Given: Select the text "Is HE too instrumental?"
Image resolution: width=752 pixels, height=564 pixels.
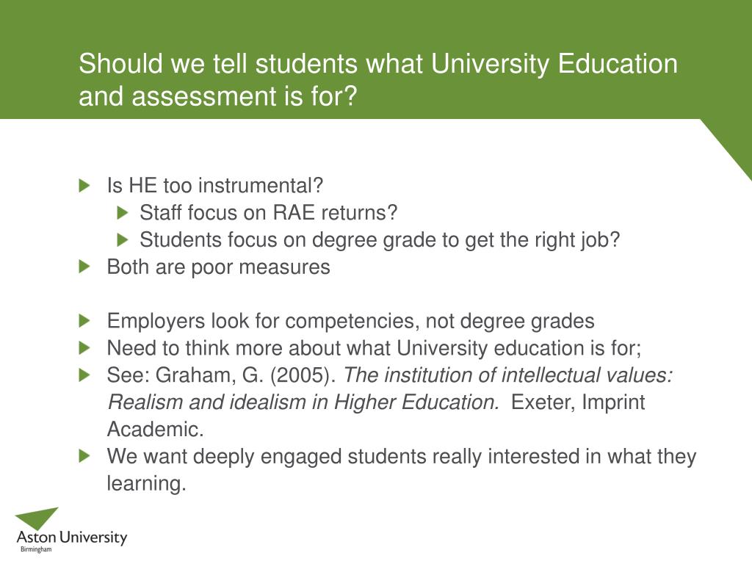Looking at the screenshot, I should [x=215, y=186].
